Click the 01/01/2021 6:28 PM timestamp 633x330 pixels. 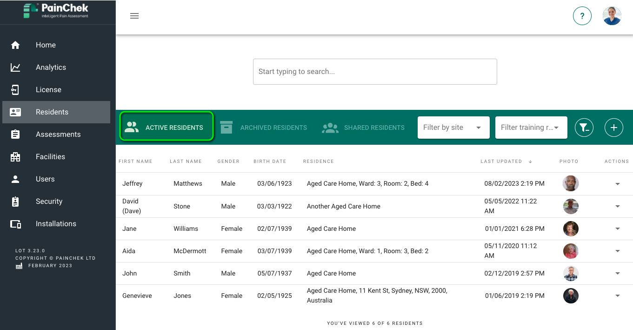(514, 229)
